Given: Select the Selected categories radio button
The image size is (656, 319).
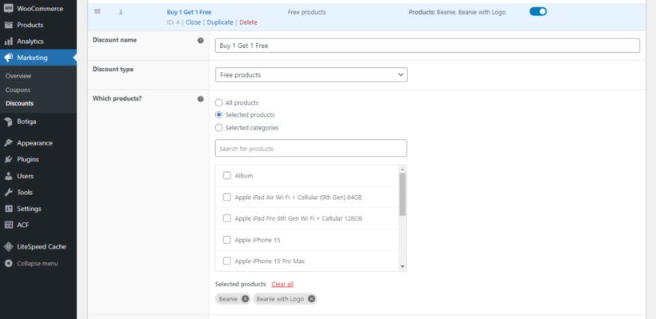Looking at the screenshot, I should (219, 127).
